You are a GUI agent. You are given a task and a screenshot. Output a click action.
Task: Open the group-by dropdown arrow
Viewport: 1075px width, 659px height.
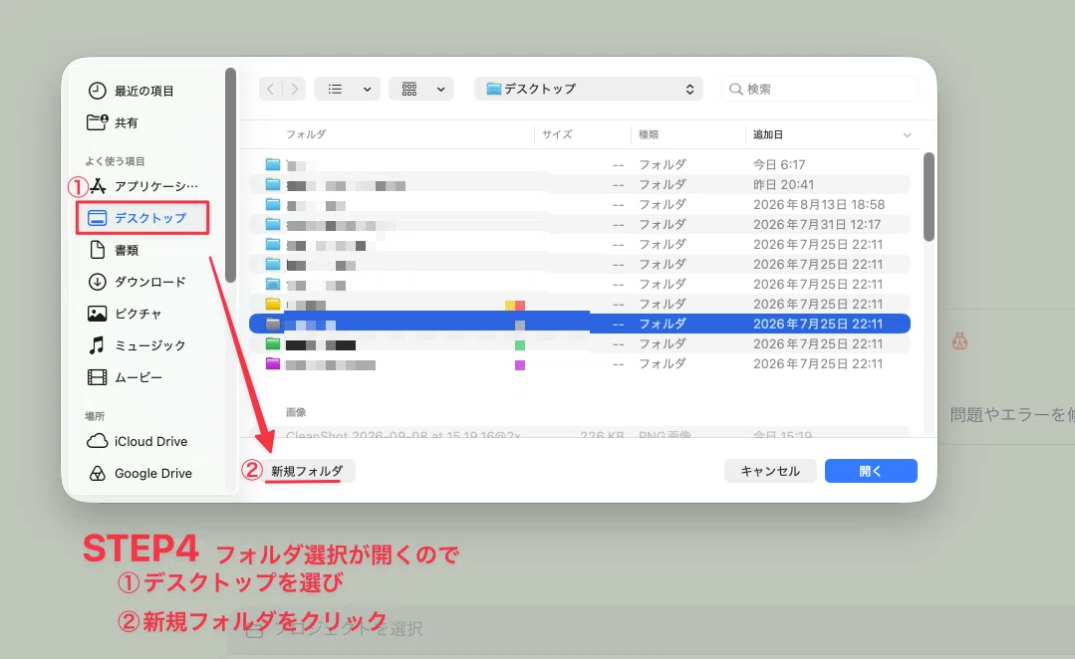(440, 89)
